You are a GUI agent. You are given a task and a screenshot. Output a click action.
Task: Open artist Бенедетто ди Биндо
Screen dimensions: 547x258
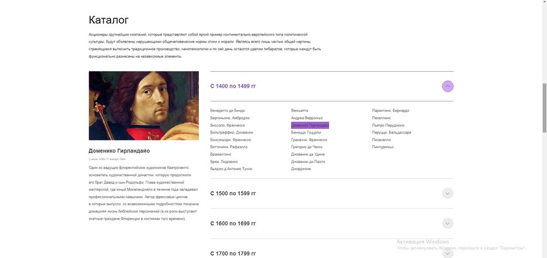point(228,110)
